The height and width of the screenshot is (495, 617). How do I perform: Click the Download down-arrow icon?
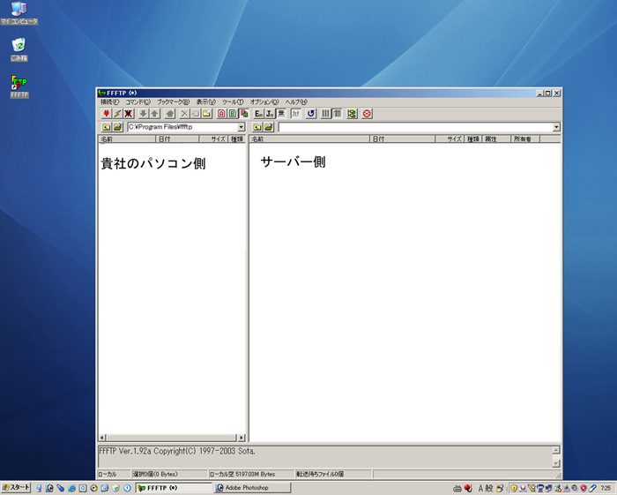[143, 114]
